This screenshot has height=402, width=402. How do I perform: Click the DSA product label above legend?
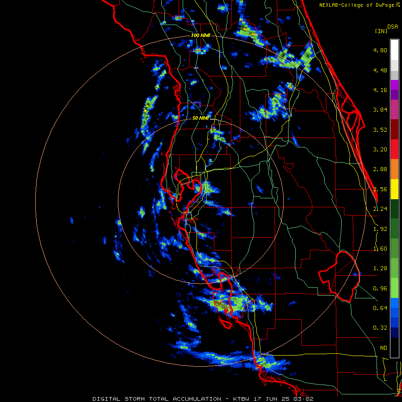pos(393,27)
